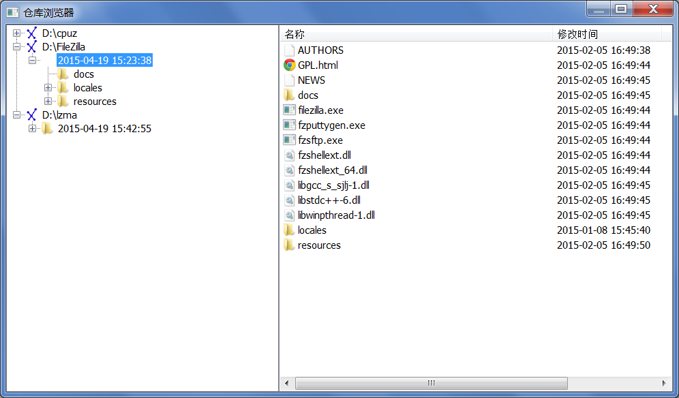Select the AUTHORS file name
The width and height of the screenshot is (679, 398).
(x=320, y=50)
